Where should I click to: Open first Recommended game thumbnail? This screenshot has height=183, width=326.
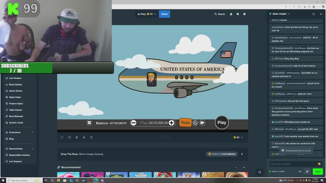68,175
